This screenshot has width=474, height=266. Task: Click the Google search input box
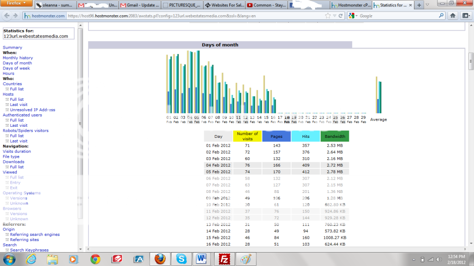pyautogui.click(x=398, y=16)
